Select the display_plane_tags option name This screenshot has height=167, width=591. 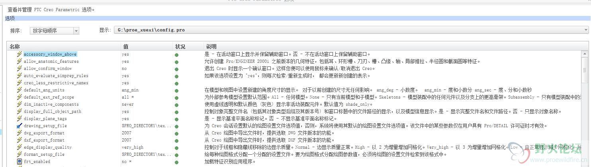point(45,118)
